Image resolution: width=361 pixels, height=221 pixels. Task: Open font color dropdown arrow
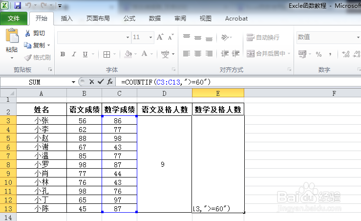click(151, 54)
